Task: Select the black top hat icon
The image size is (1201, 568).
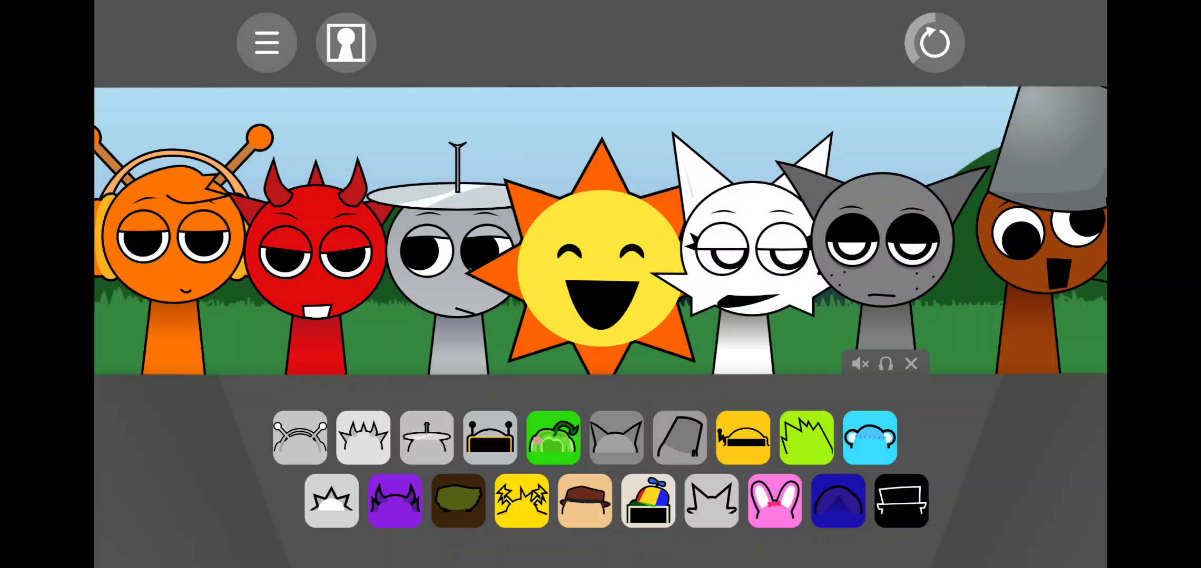Action: (901, 501)
